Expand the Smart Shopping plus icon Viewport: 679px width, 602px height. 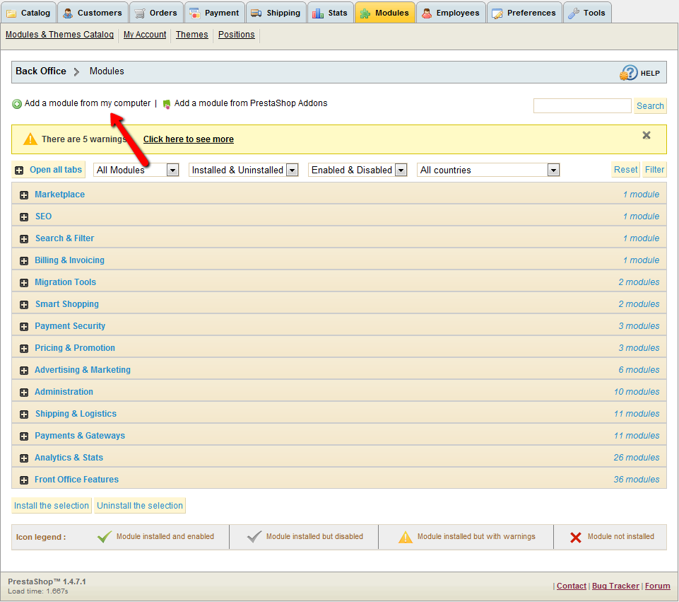coord(24,305)
